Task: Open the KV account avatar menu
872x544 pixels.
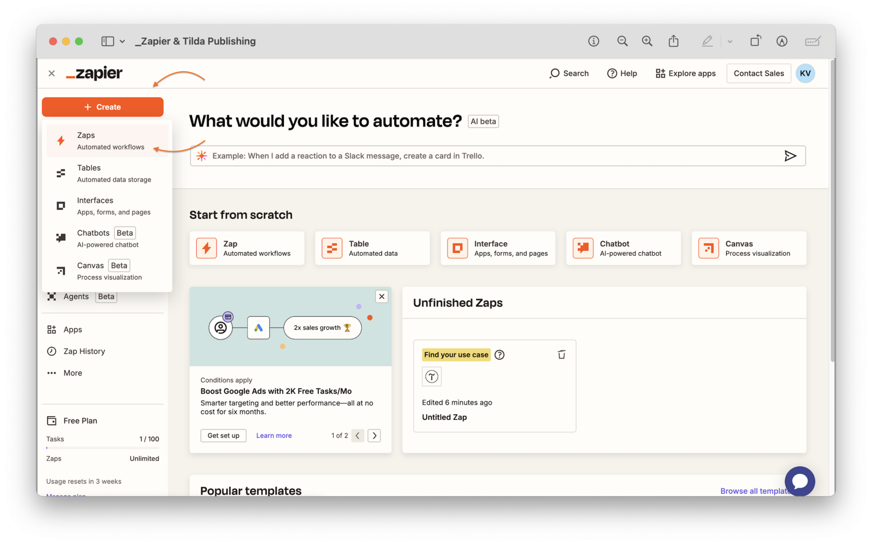Action: [805, 74]
